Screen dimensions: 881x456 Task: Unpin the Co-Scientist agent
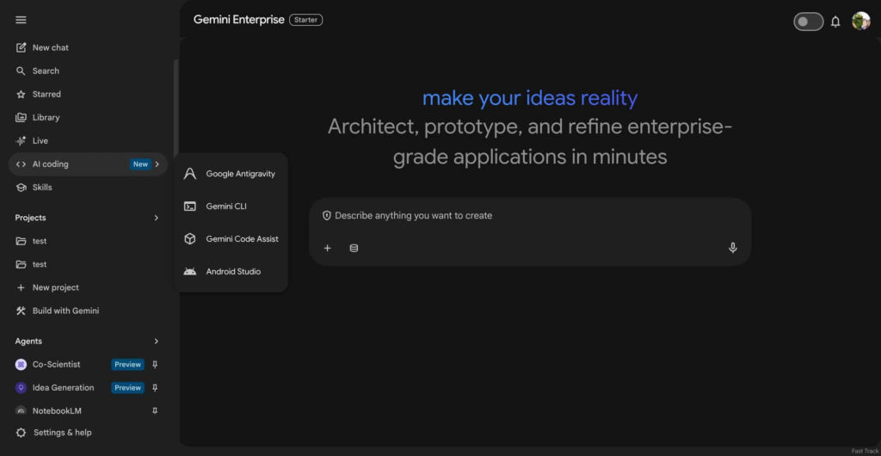[155, 365]
